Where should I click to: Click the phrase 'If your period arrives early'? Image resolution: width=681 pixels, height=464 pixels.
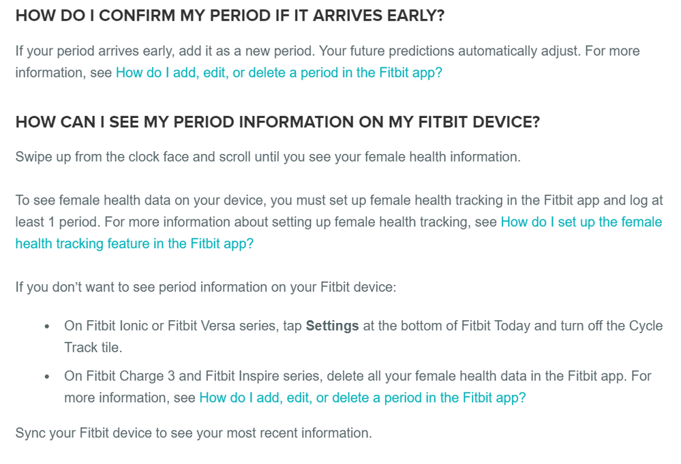click(95, 51)
